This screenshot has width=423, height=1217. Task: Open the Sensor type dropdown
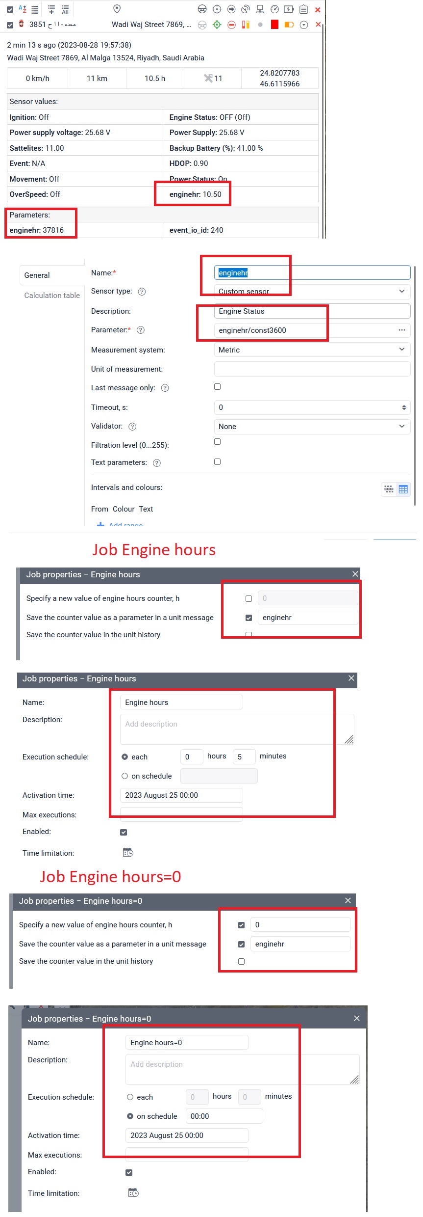312,291
